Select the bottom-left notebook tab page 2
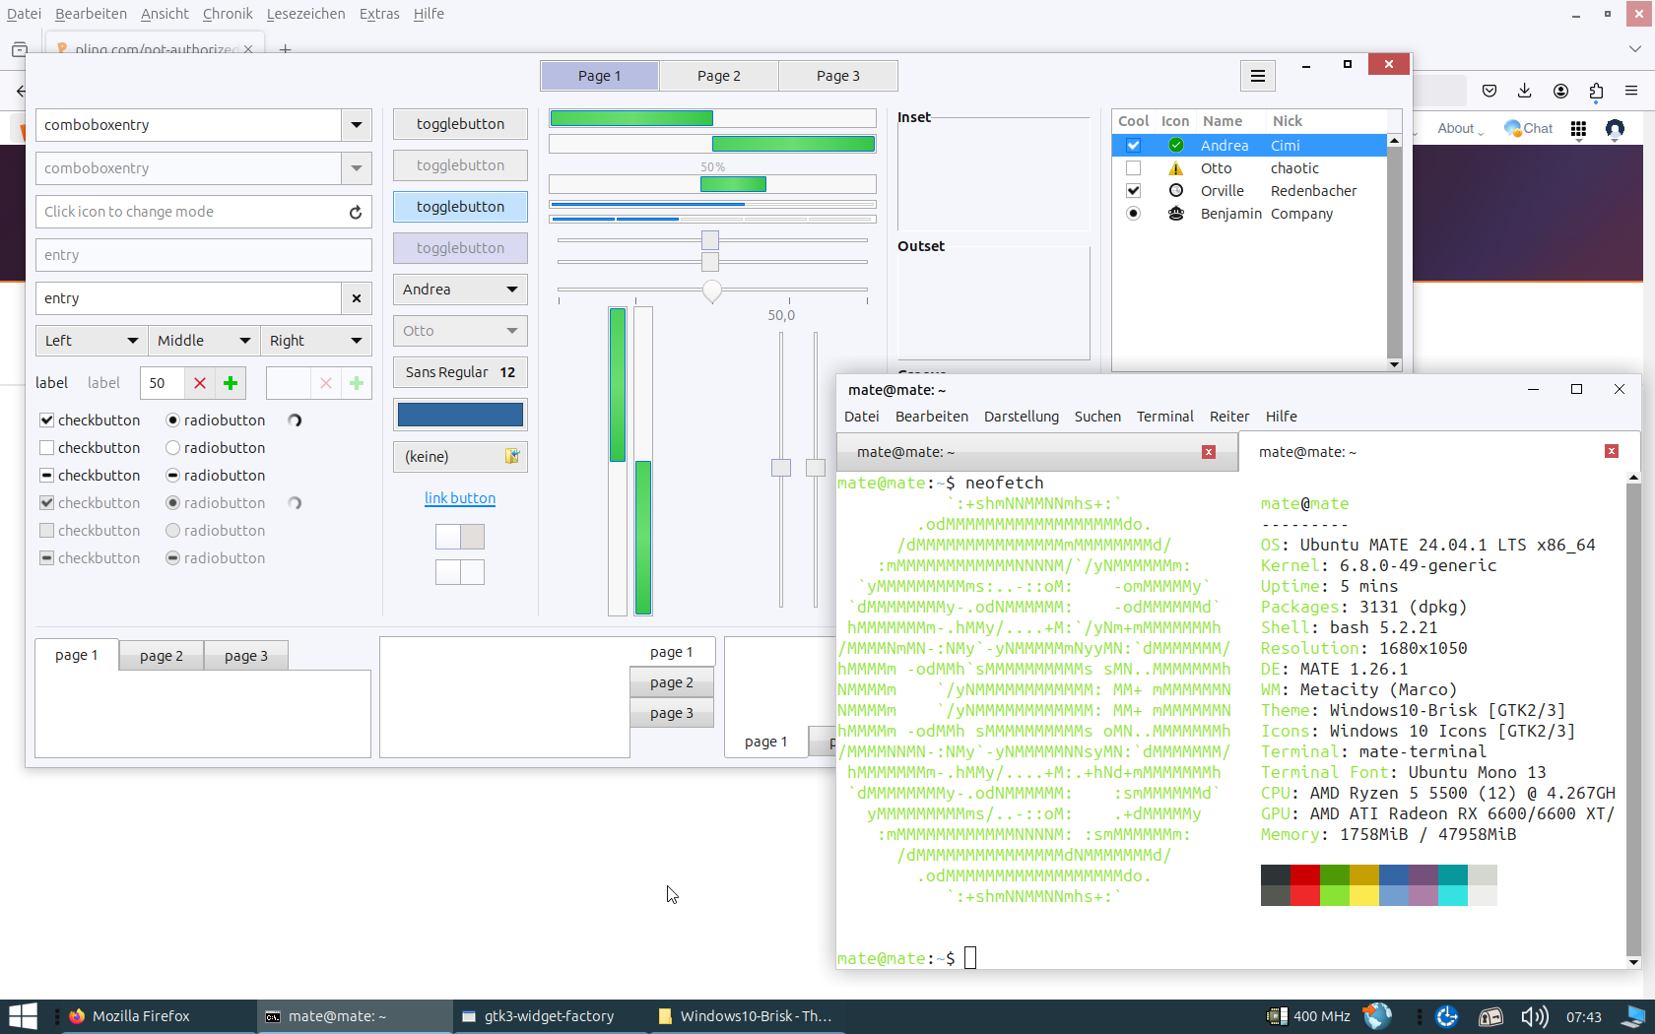The image size is (1655, 1034). coord(162,656)
